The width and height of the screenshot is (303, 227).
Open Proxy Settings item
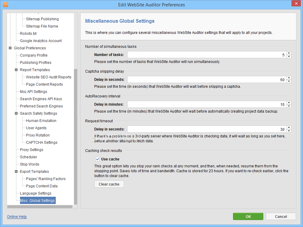pyautogui.click(x=32, y=150)
